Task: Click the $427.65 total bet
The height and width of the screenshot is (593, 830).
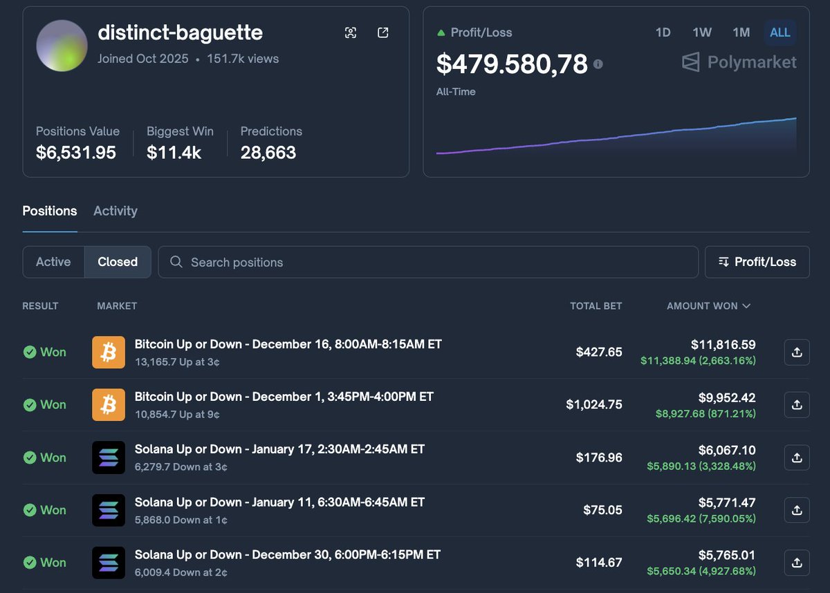Action: 599,352
